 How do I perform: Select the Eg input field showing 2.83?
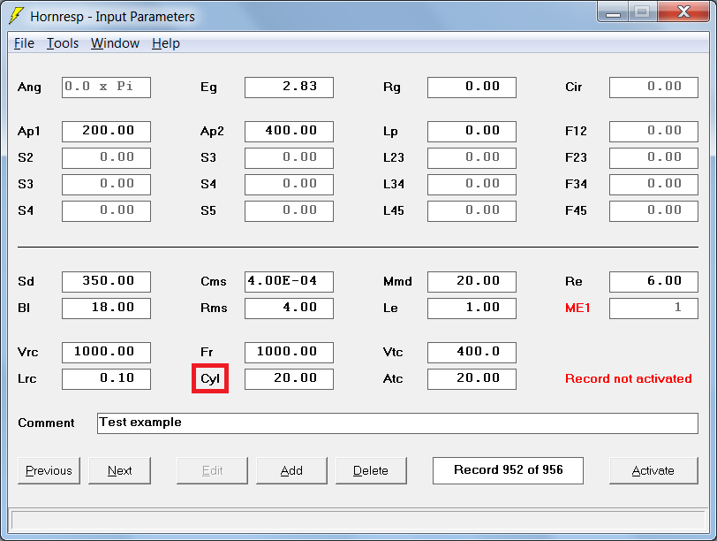(x=289, y=87)
